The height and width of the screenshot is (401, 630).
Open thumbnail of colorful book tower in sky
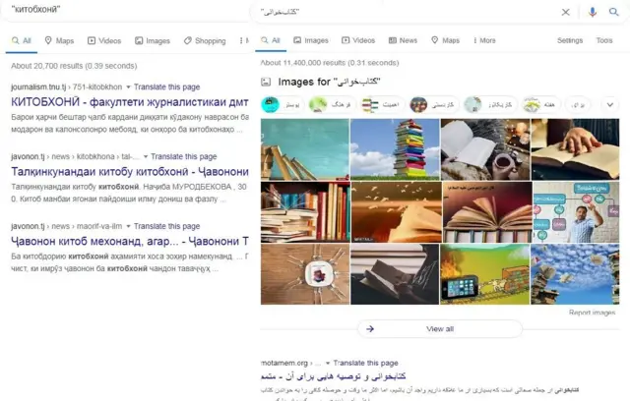click(x=395, y=149)
